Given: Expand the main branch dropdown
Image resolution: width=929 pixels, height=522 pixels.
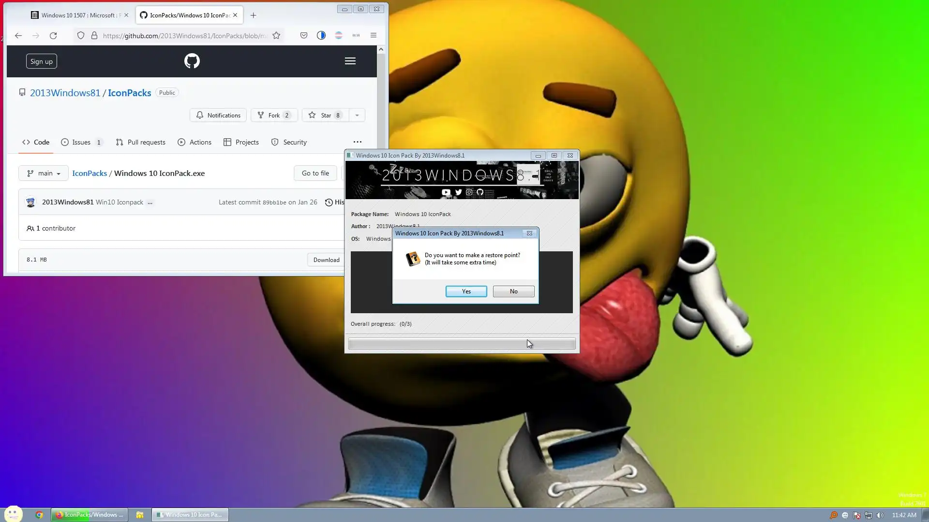Looking at the screenshot, I should [x=44, y=173].
